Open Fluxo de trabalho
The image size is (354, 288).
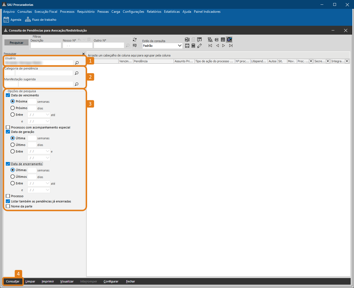click(41, 20)
